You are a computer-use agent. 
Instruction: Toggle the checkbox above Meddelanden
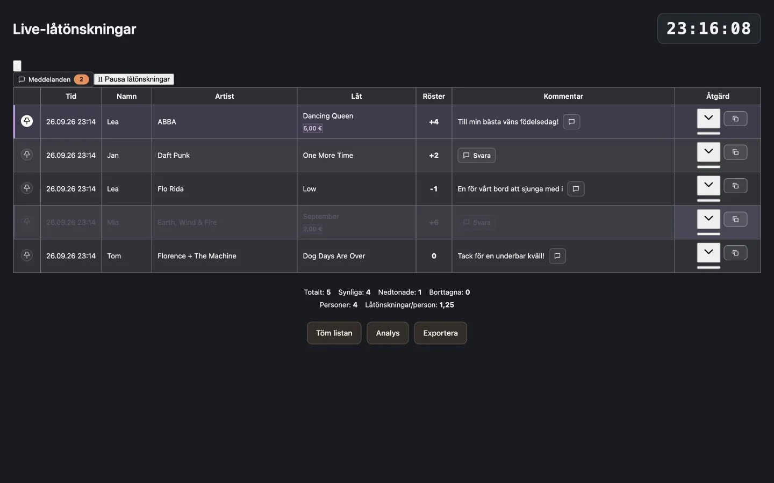17,65
